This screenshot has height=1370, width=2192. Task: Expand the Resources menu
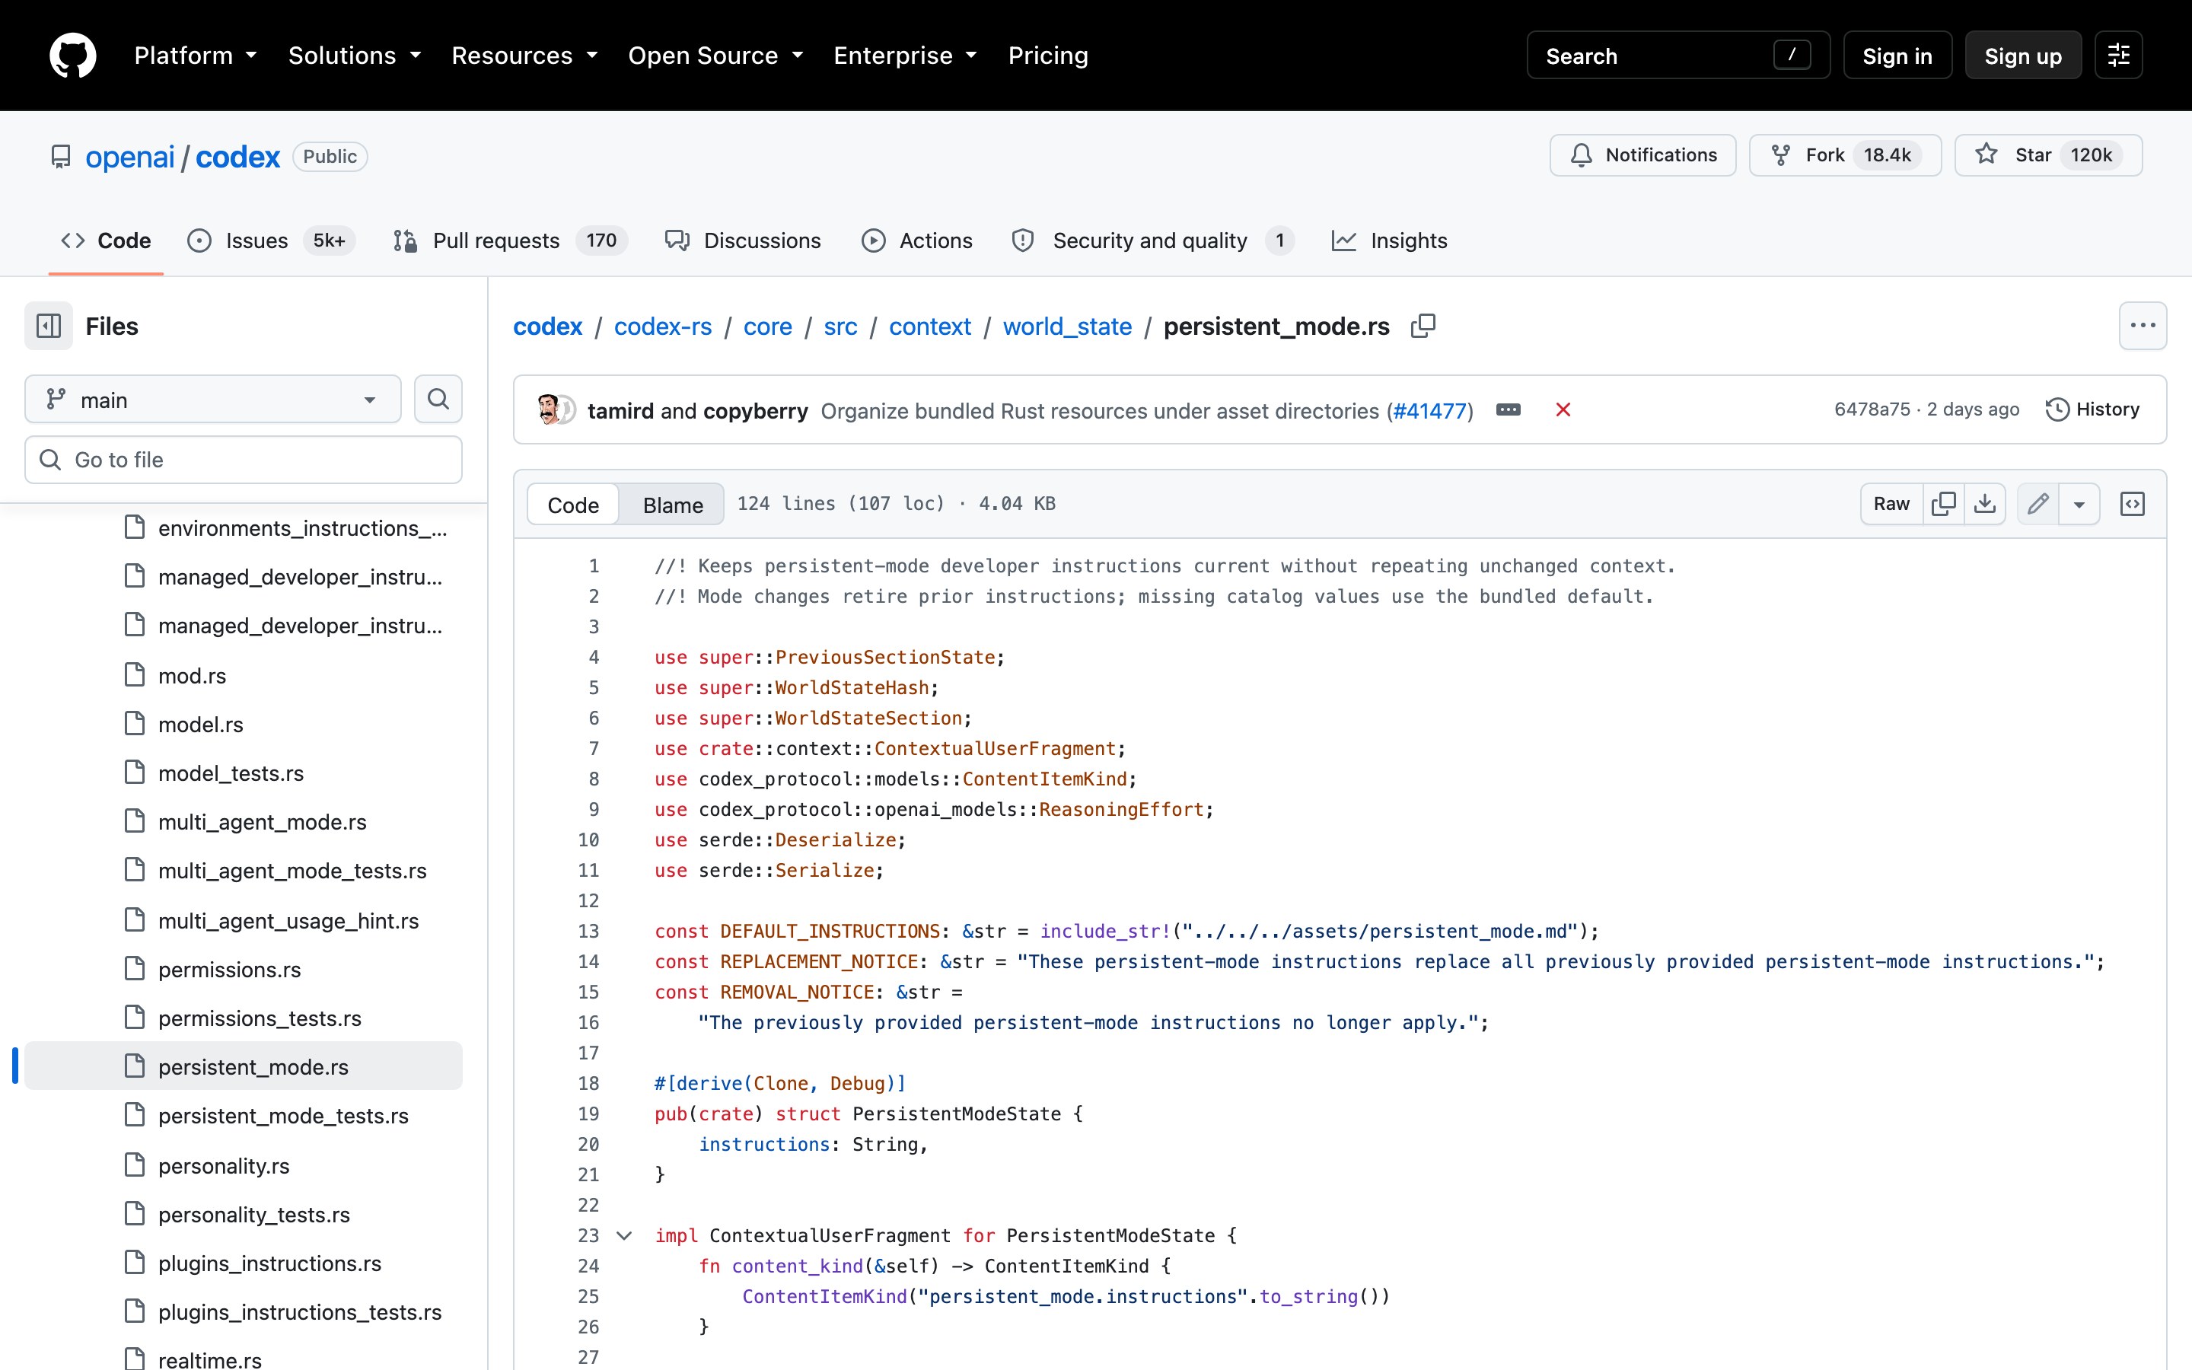point(524,56)
